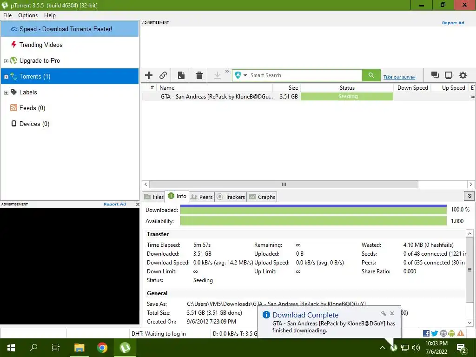Sort by the Up Speed column header
The image size is (476, 357).
click(450, 88)
